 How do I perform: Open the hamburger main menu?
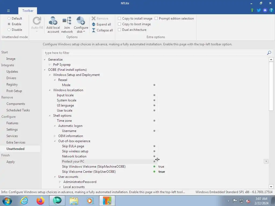(x=8, y=11)
